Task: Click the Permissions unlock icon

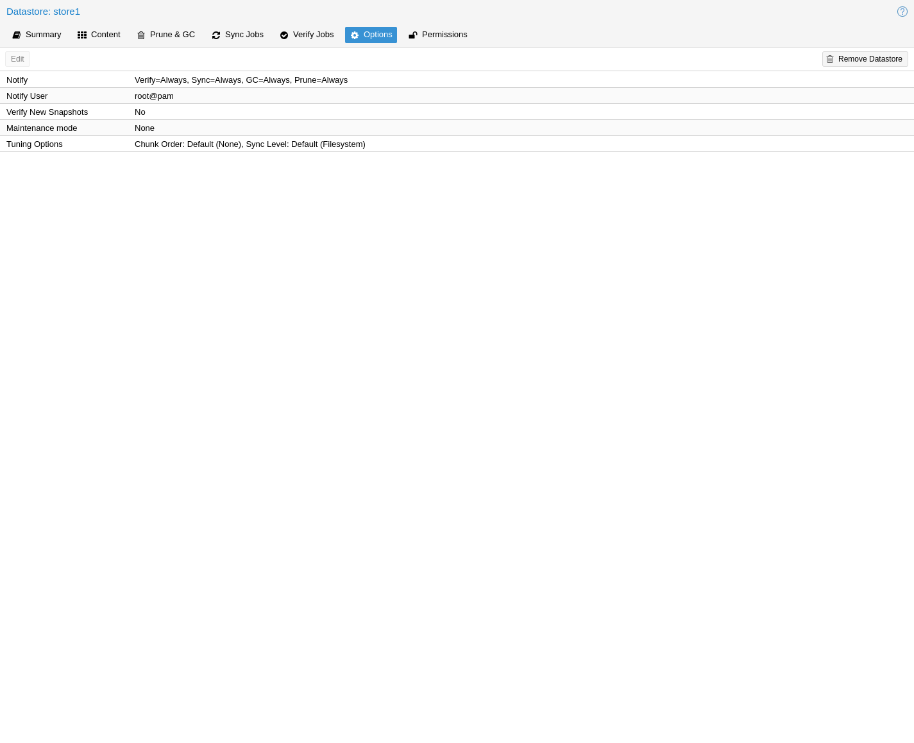Action: pyautogui.click(x=413, y=35)
